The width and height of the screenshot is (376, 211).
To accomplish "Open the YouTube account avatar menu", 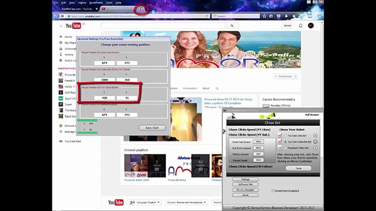I will 311,26.
